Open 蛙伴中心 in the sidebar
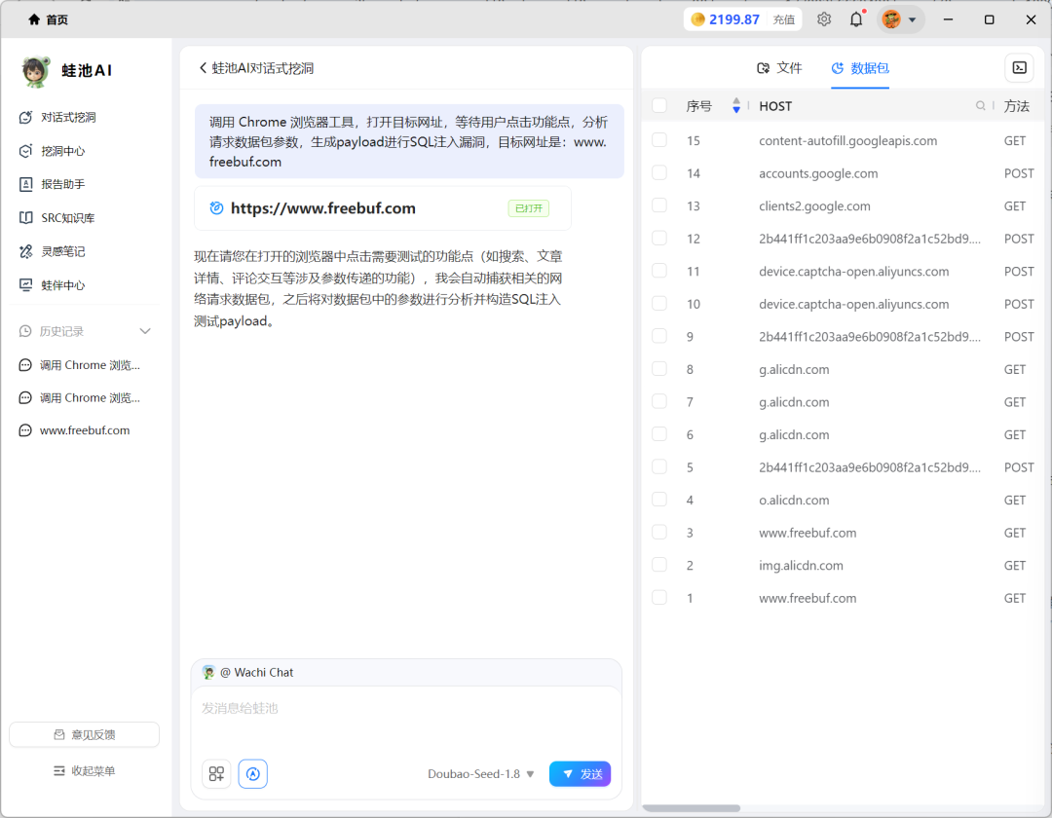 click(66, 285)
